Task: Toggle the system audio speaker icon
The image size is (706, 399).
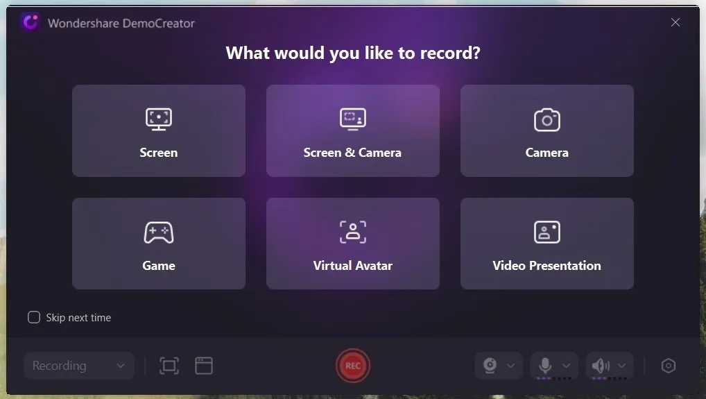Action: (x=601, y=366)
